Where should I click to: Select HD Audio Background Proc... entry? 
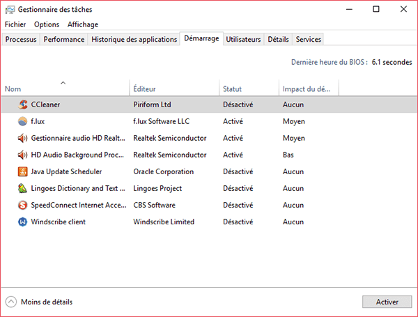pos(77,155)
